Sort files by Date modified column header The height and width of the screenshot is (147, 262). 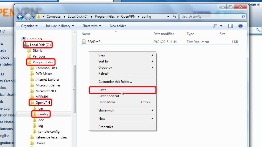[x=164, y=34]
